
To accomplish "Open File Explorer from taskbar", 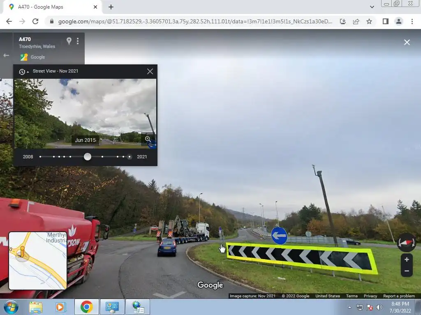I will (x=36, y=307).
